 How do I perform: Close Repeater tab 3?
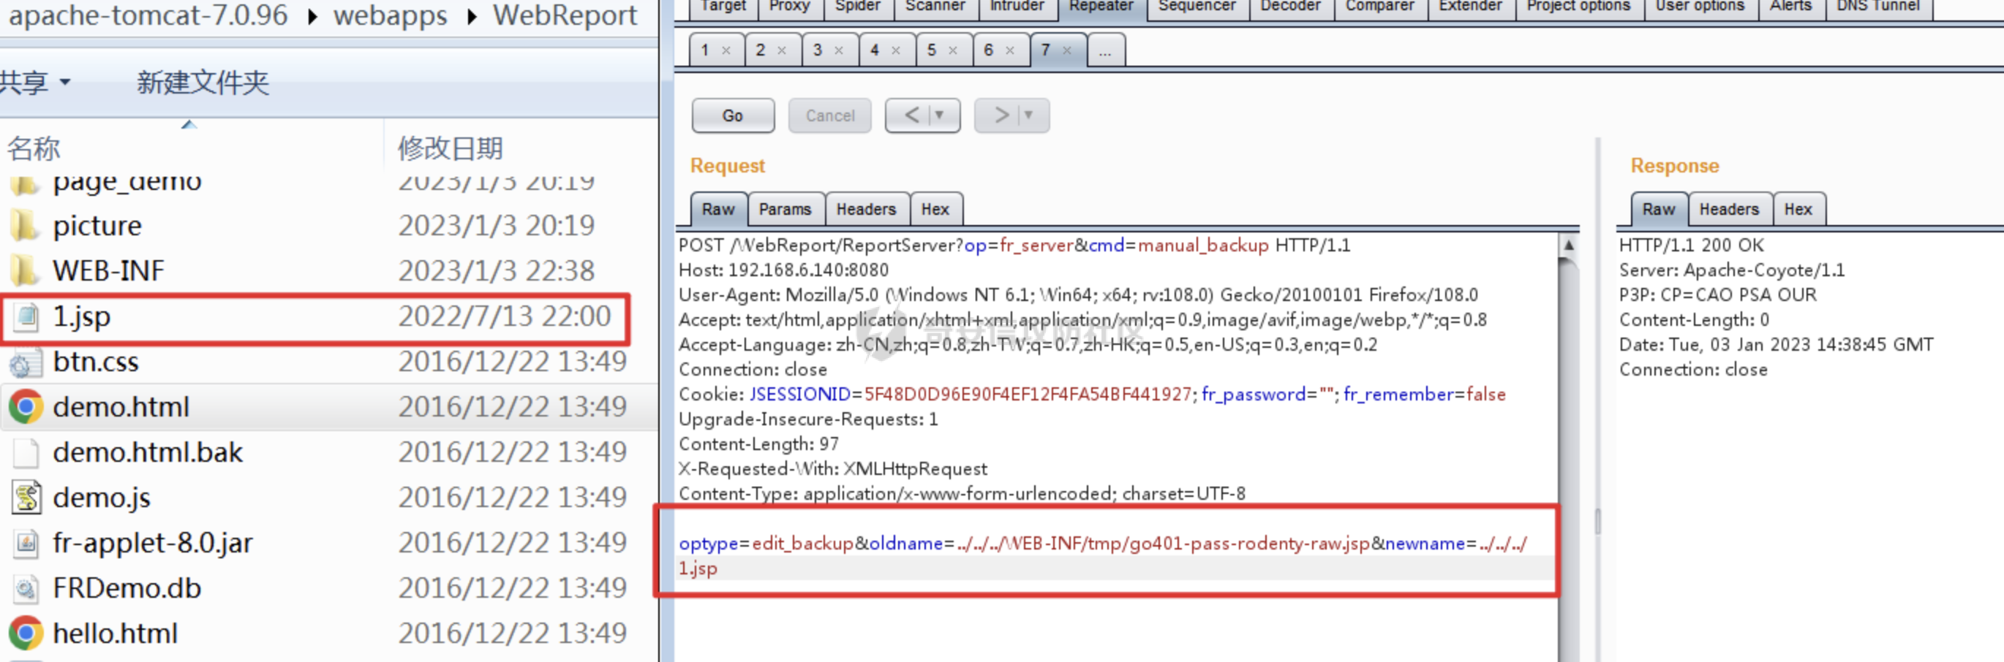click(839, 50)
